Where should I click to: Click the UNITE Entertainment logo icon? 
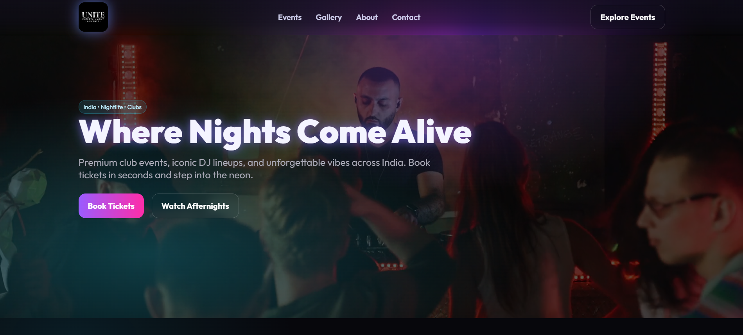click(93, 17)
